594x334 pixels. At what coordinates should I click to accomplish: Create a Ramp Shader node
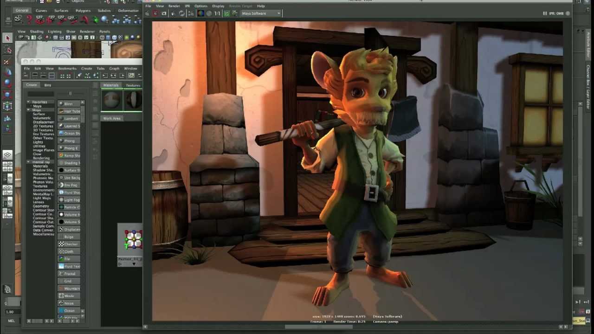click(69, 155)
